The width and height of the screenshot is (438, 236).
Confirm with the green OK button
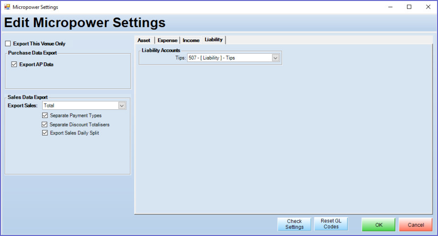379,225
